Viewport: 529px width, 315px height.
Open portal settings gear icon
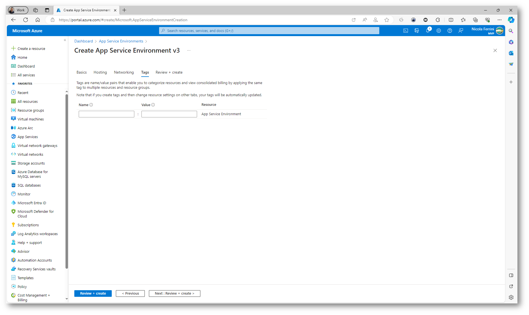tap(439, 31)
